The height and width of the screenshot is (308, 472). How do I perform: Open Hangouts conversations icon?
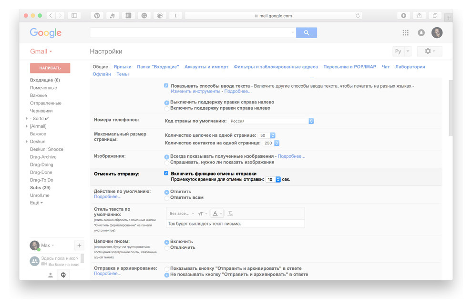63,275
